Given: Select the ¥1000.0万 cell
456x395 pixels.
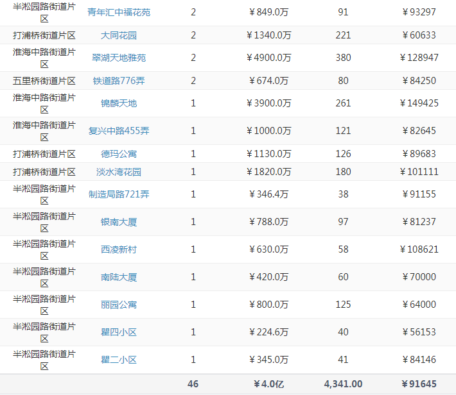Looking at the screenshot, I should tap(268, 131).
